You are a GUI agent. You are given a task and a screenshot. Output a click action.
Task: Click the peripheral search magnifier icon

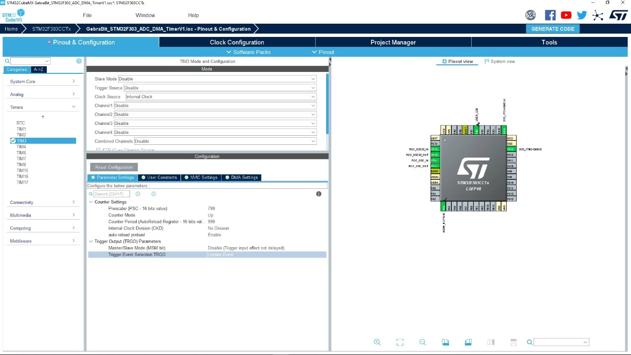[7, 61]
